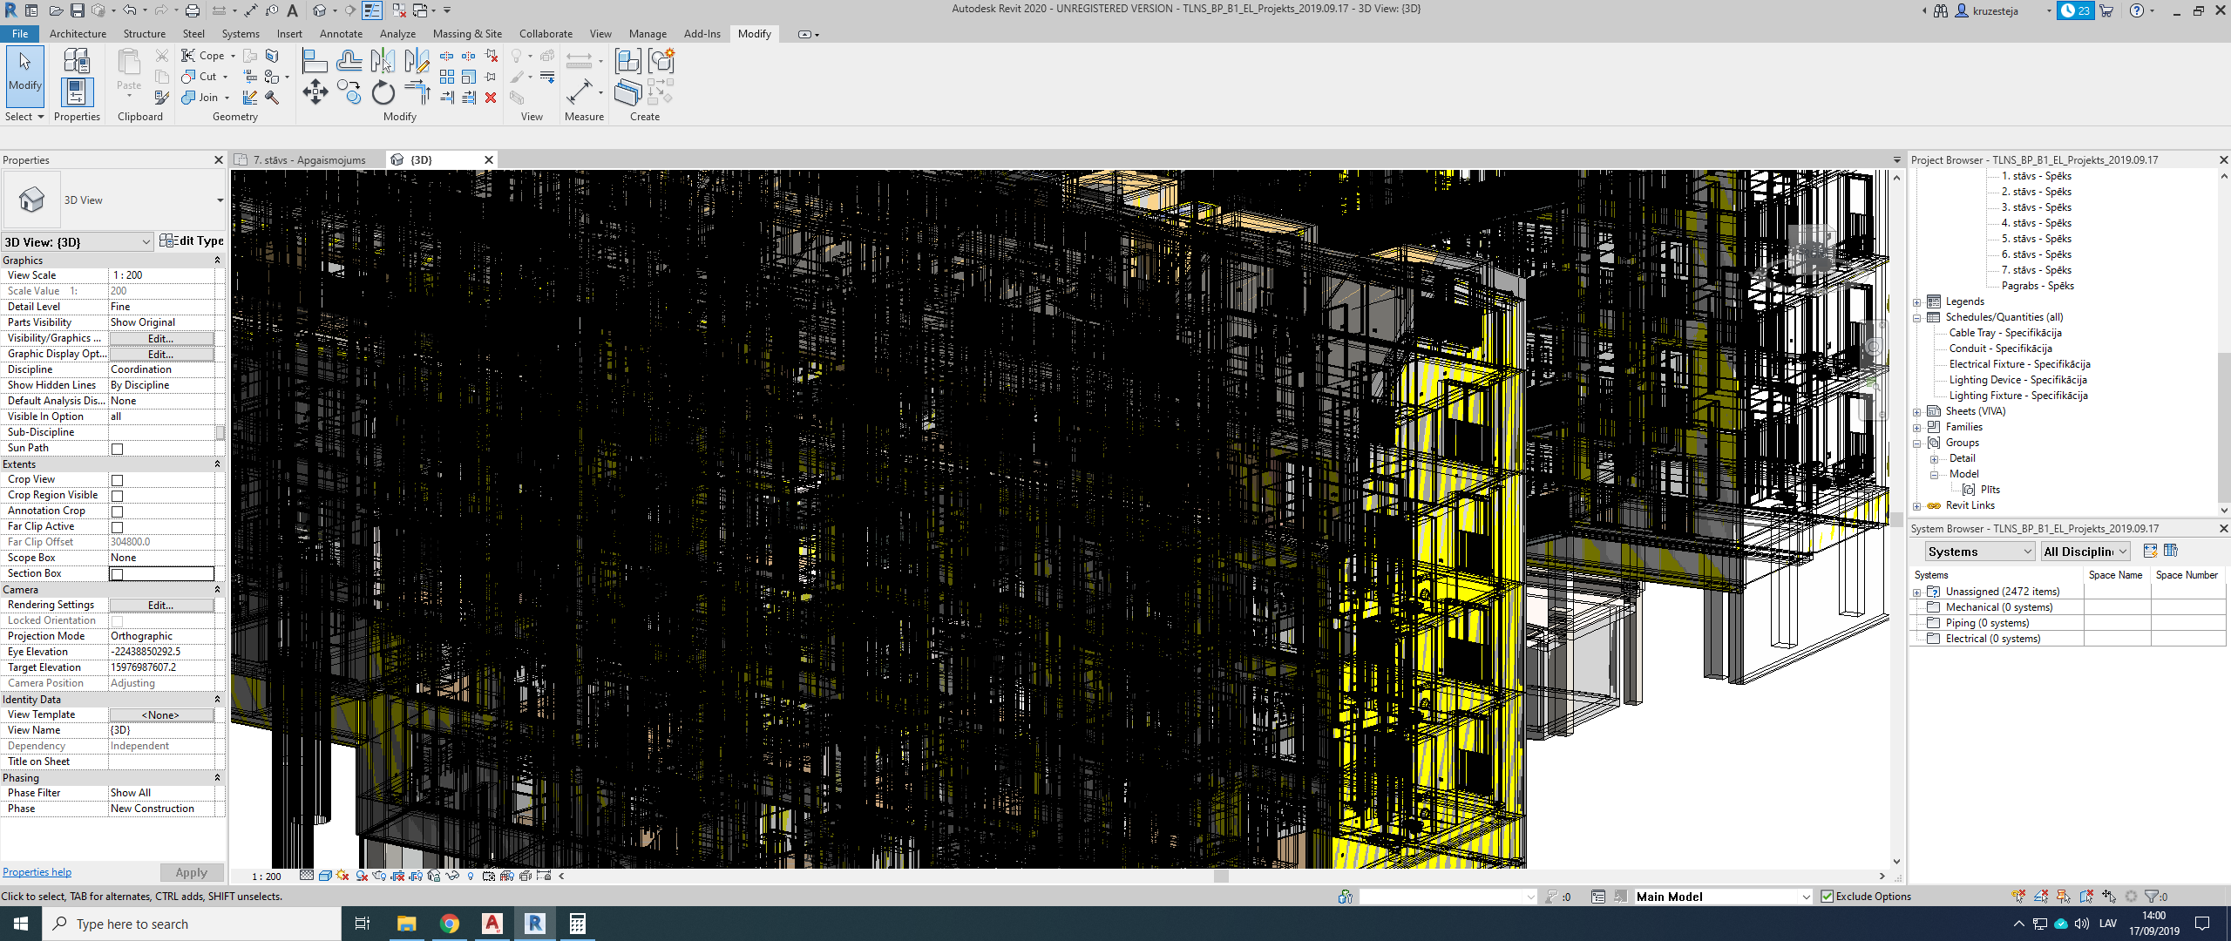2231x941 pixels.
Task: Select the Move tool in Modify panel
Action: click(x=315, y=91)
